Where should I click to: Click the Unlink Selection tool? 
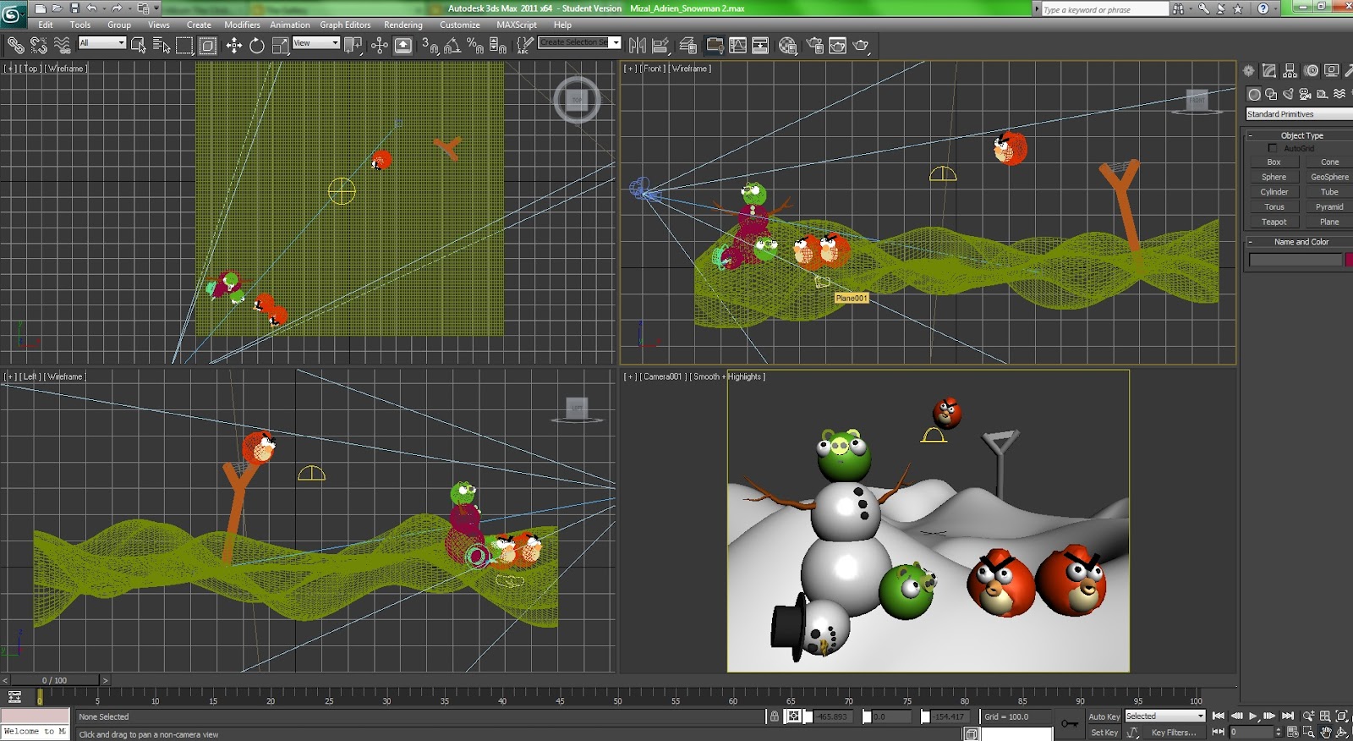pos(39,45)
